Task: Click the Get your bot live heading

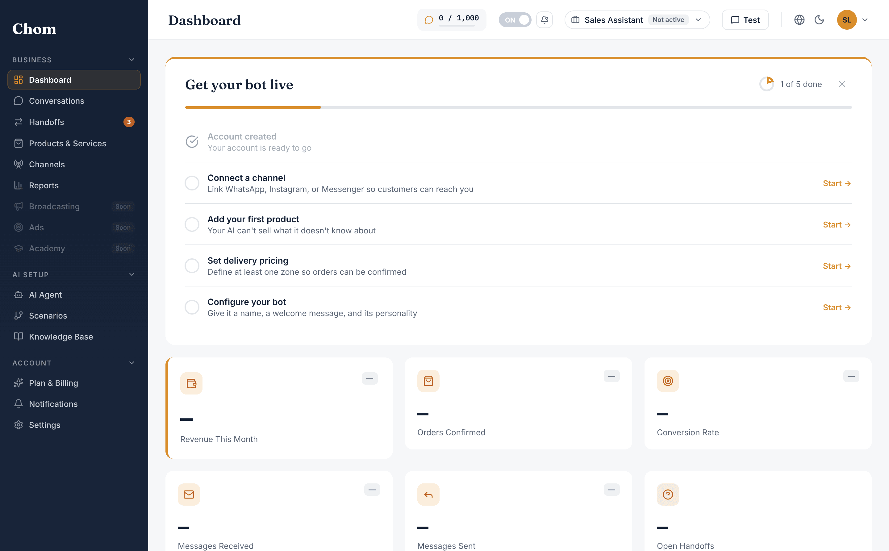Action: [239, 85]
